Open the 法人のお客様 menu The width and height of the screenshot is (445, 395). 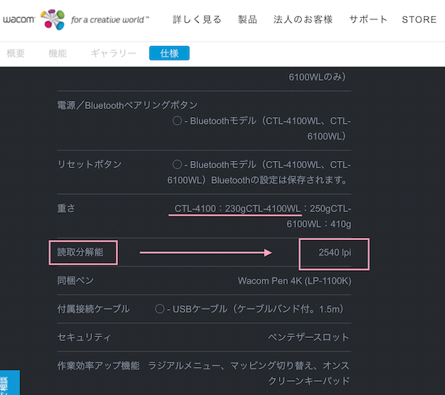(303, 19)
